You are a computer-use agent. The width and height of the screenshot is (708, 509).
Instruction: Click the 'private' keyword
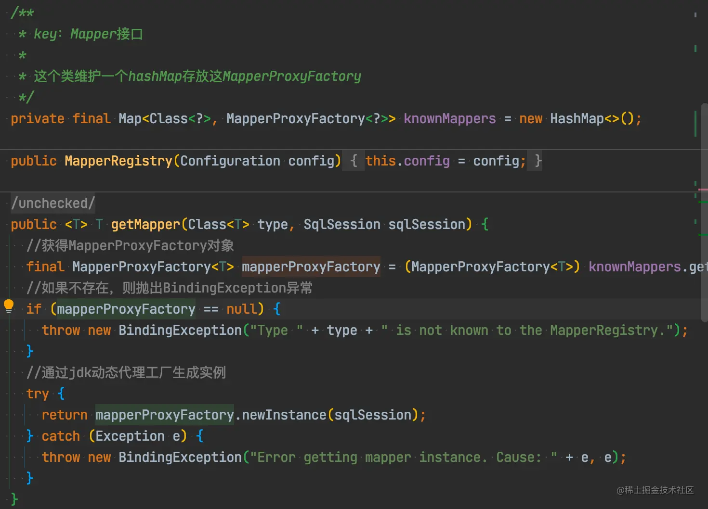[x=38, y=118]
